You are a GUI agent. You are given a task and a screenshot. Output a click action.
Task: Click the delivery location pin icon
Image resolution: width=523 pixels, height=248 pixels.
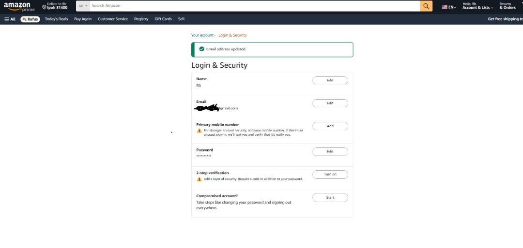pyautogui.click(x=44, y=7)
